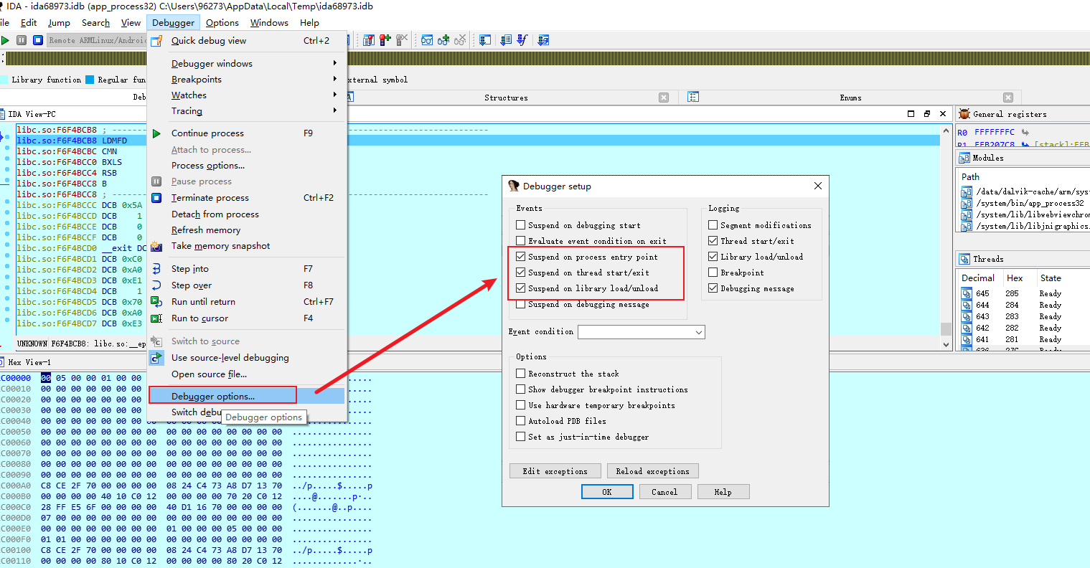The image size is (1090, 568).
Task: Toggle Evaluate event condition on exit
Action: pos(521,241)
